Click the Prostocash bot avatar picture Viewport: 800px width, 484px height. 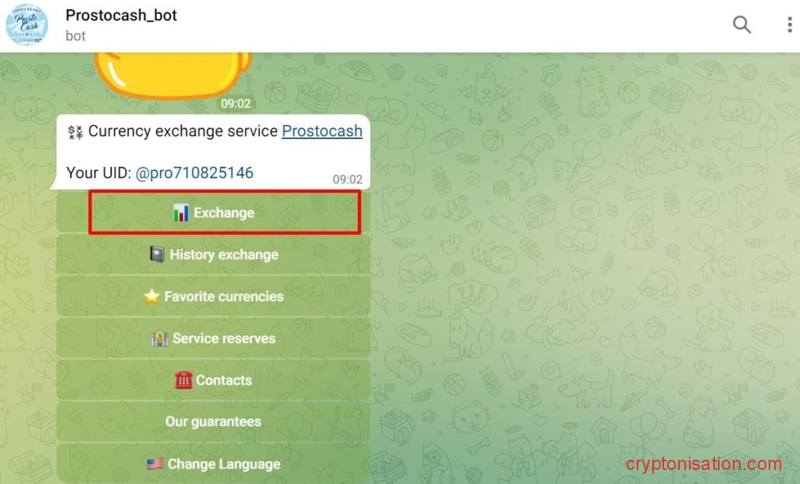(x=27, y=25)
